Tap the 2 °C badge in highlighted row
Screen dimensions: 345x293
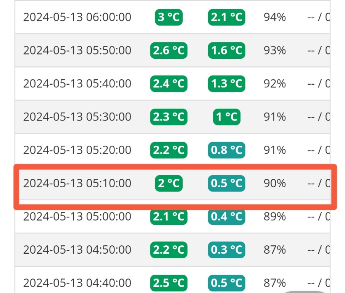click(169, 183)
